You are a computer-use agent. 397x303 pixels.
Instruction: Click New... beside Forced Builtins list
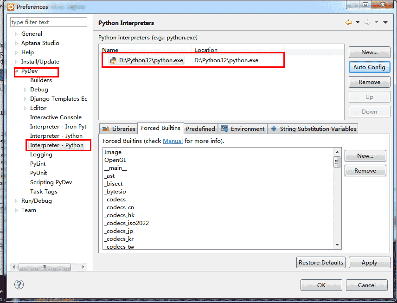click(x=365, y=156)
